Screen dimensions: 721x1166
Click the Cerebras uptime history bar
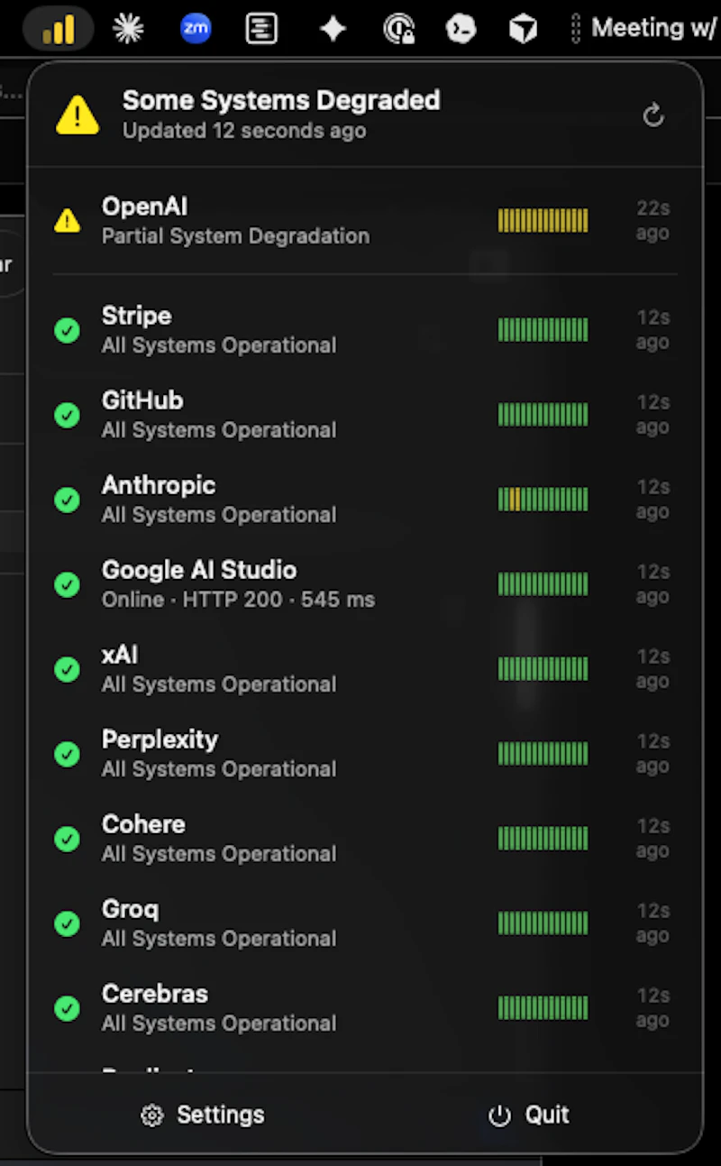click(x=543, y=1008)
